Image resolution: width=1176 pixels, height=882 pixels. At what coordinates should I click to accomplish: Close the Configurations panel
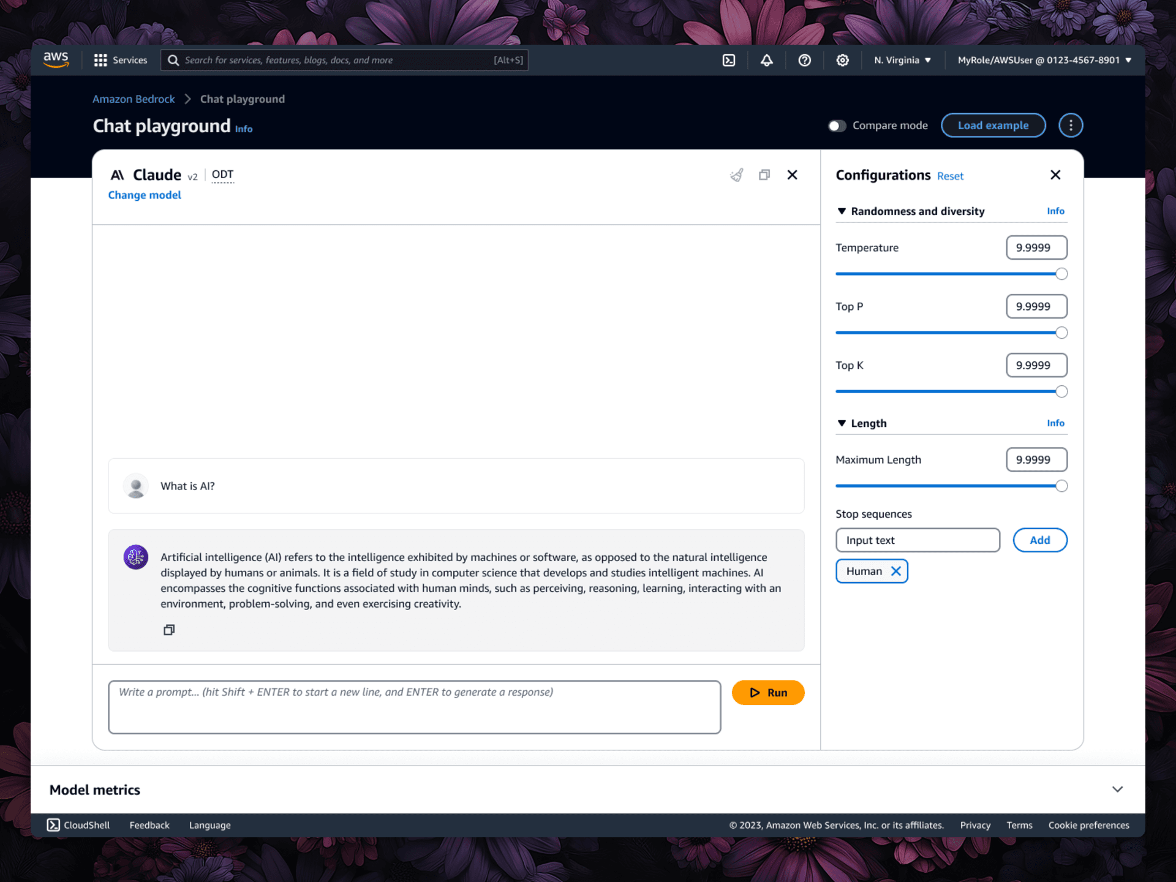(1055, 175)
